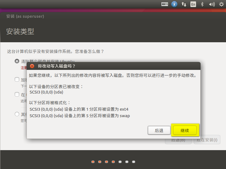Toggle the LVM checkbox starting with 在
Image resolution: width=226 pixels, height=169 pixels.
tap(17, 94)
